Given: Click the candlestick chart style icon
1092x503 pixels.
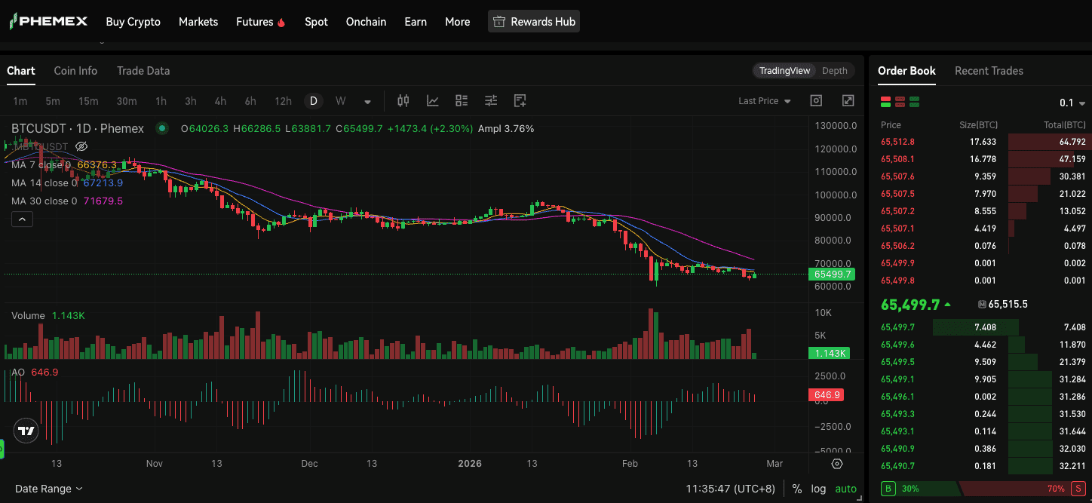Looking at the screenshot, I should tap(403, 100).
